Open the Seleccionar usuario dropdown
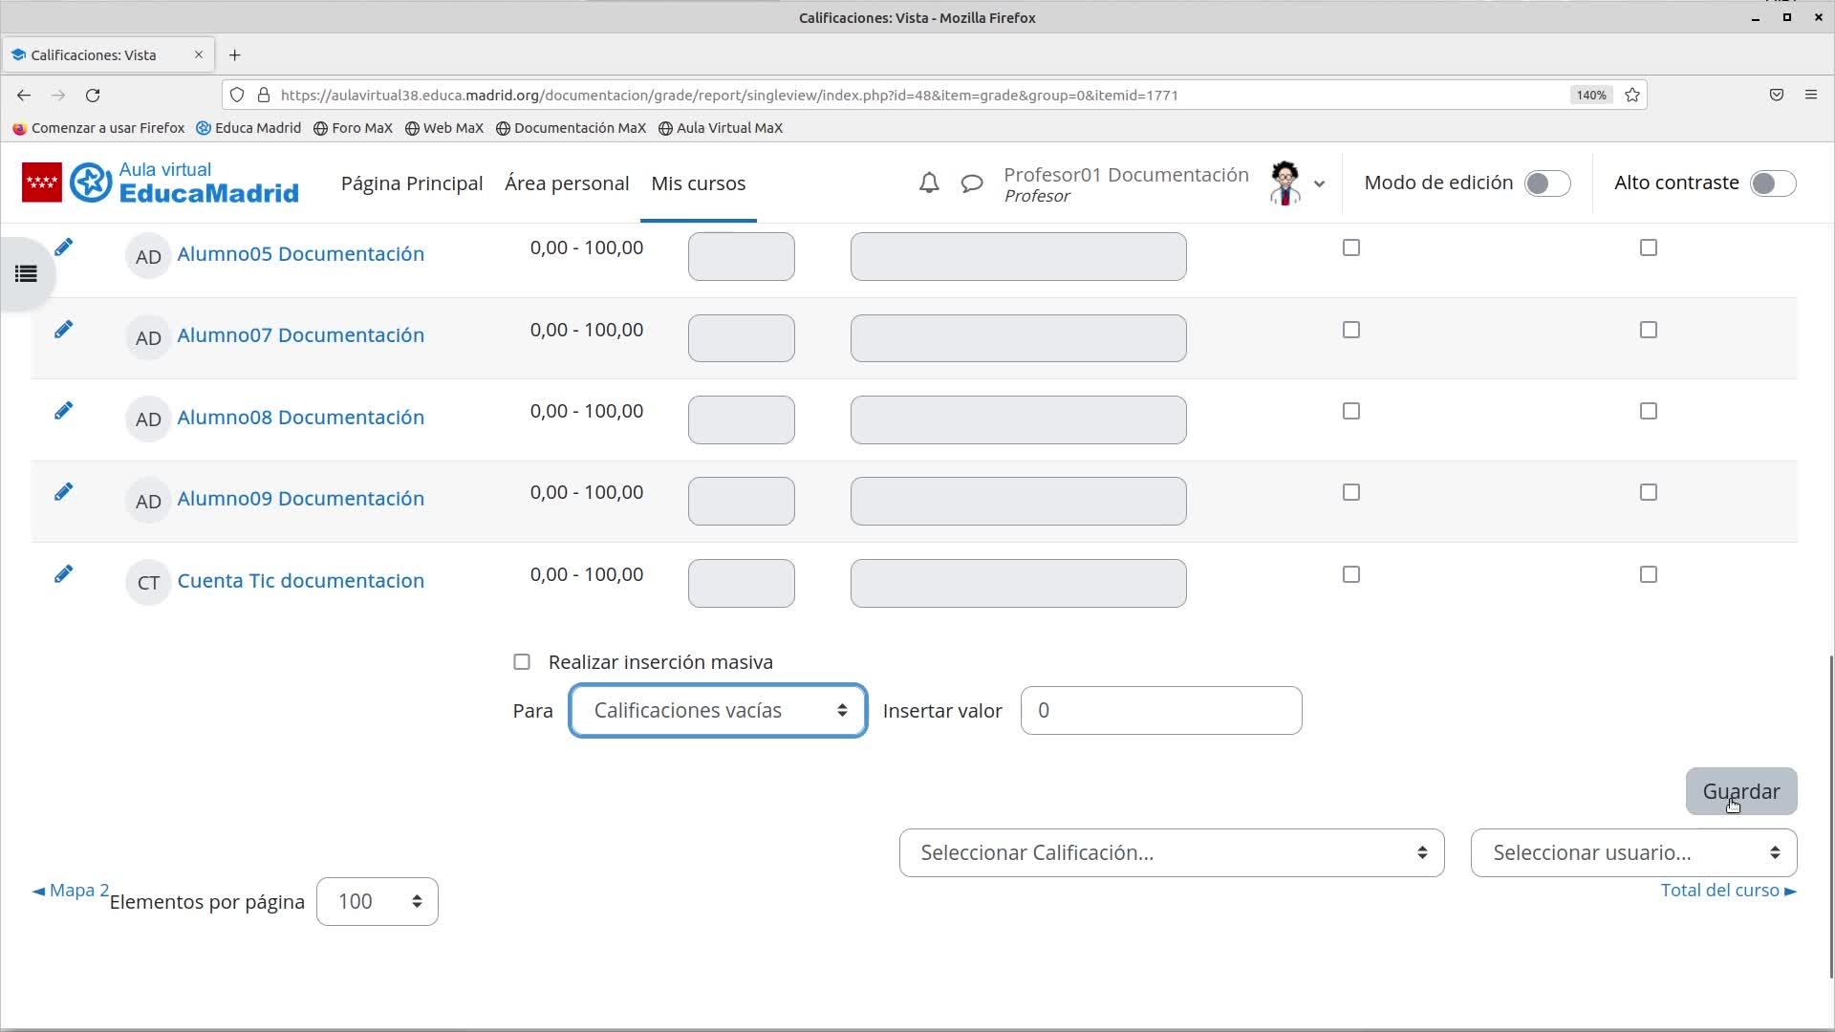The image size is (1835, 1032). click(x=1633, y=853)
